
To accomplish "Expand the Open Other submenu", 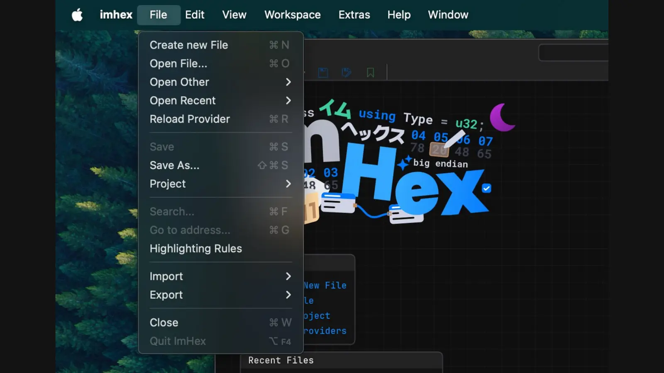I will (x=220, y=82).
